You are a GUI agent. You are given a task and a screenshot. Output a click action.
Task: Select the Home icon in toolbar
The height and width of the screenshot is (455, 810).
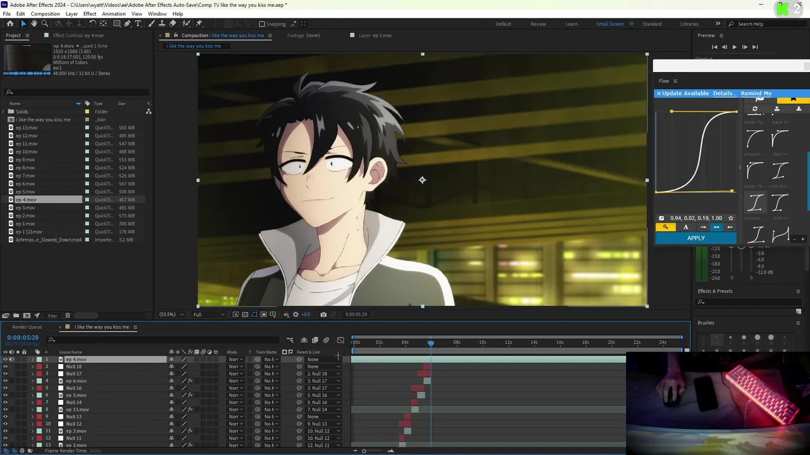(x=10, y=23)
